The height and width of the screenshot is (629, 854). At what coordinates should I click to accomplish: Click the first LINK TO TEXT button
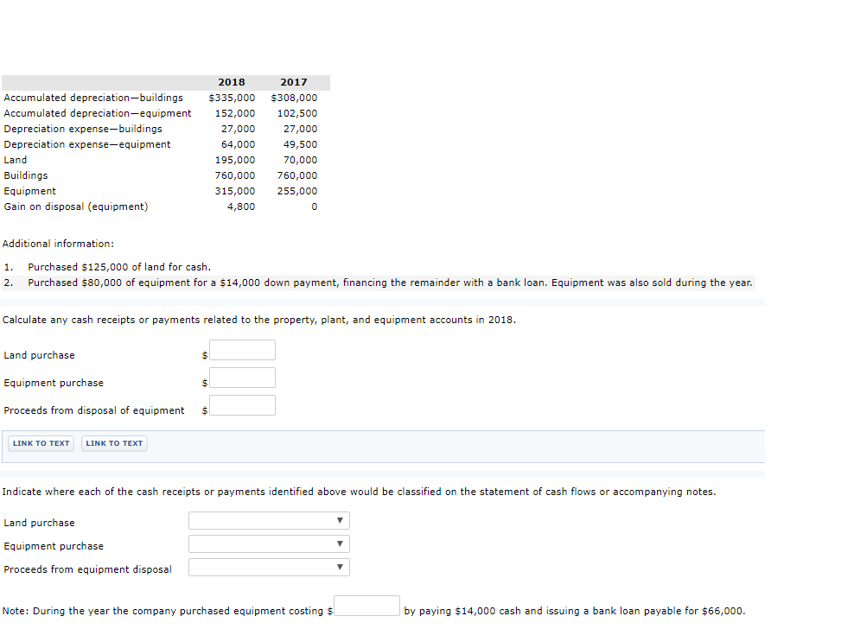(x=40, y=442)
